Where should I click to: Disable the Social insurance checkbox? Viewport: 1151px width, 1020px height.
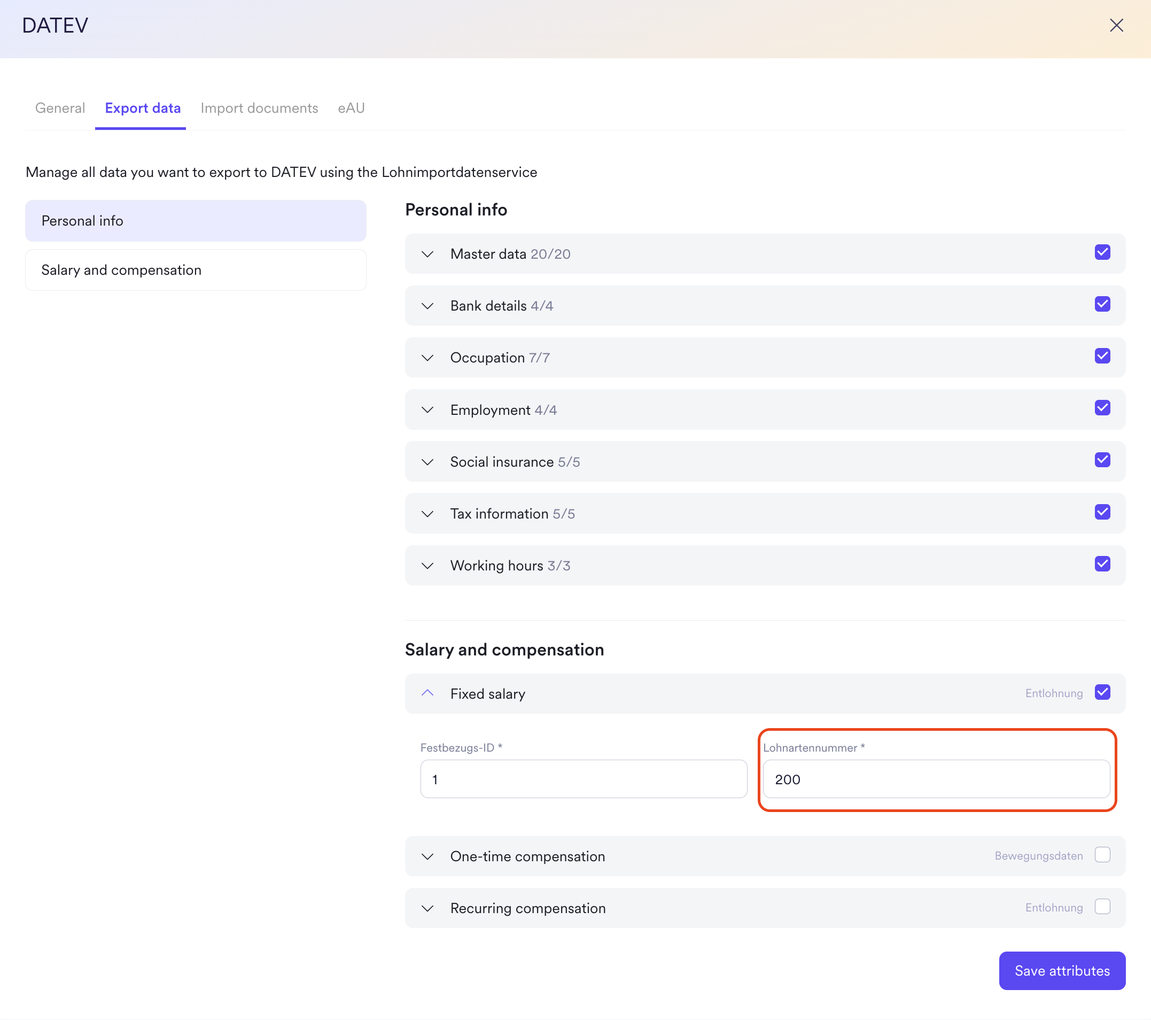click(x=1102, y=460)
